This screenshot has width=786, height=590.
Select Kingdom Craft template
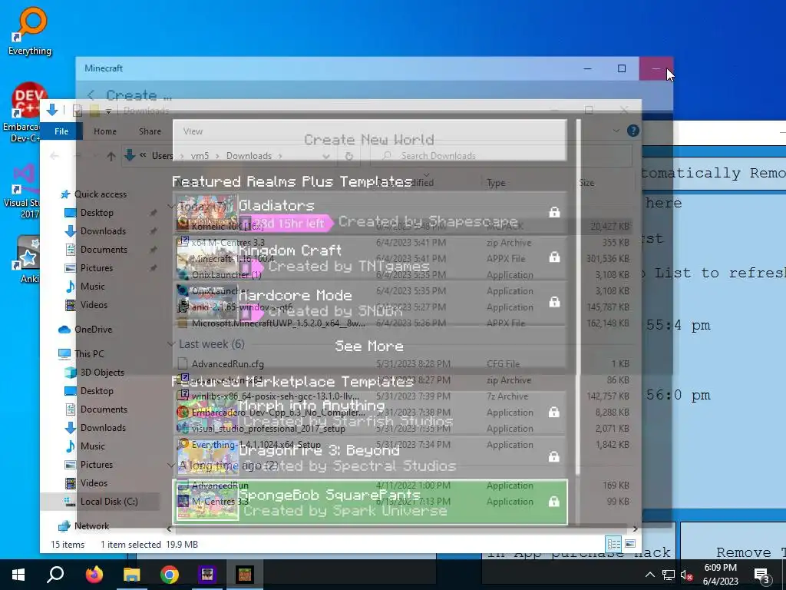point(369,258)
